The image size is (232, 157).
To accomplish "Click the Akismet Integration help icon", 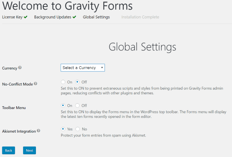I will [39, 131].
